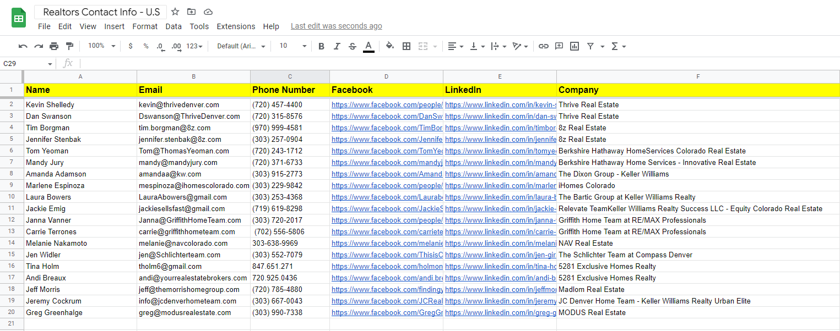This screenshot has width=840, height=331.
Task: Undo the last action
Action: [x=23, y=46]
